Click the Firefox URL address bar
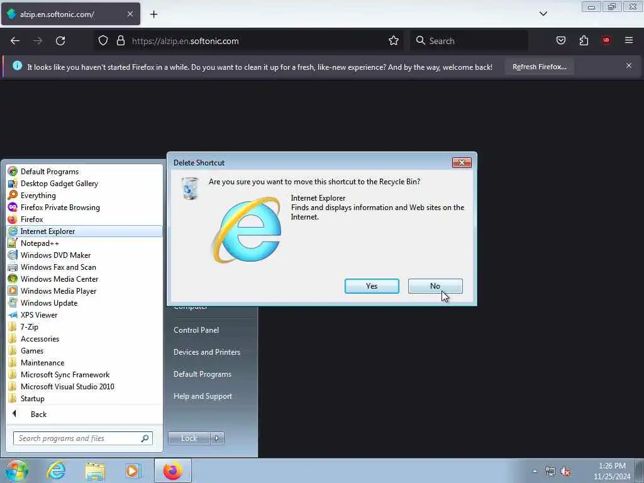644x483 pixels. (x=248, y=41)
